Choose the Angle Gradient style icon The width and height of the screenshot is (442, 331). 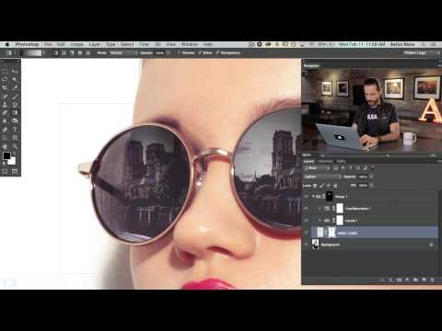pyautogui.click(x=72, y=53)
